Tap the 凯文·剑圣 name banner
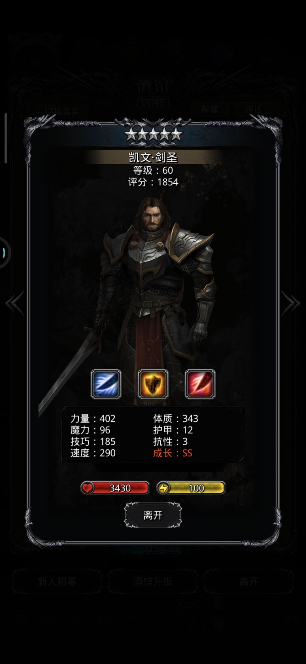 (153, 157)
